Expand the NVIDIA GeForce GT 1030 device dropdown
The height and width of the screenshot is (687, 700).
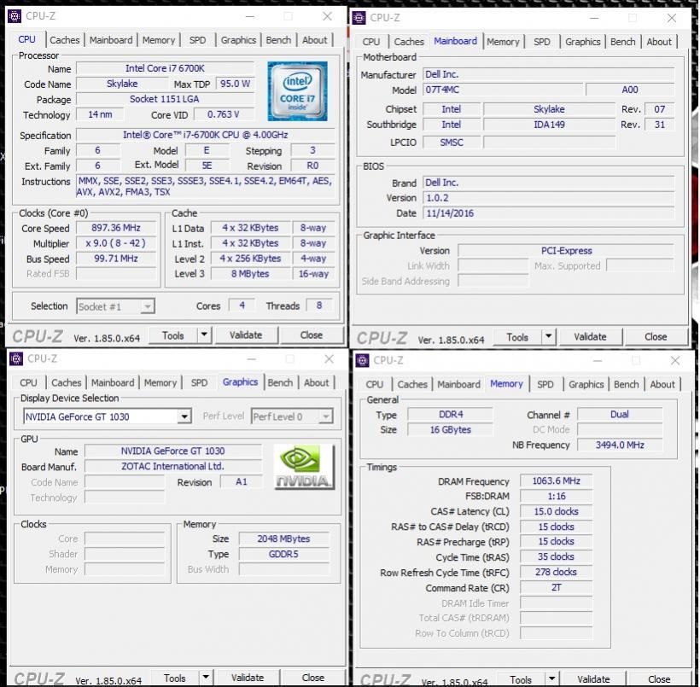tap(184, 416)
